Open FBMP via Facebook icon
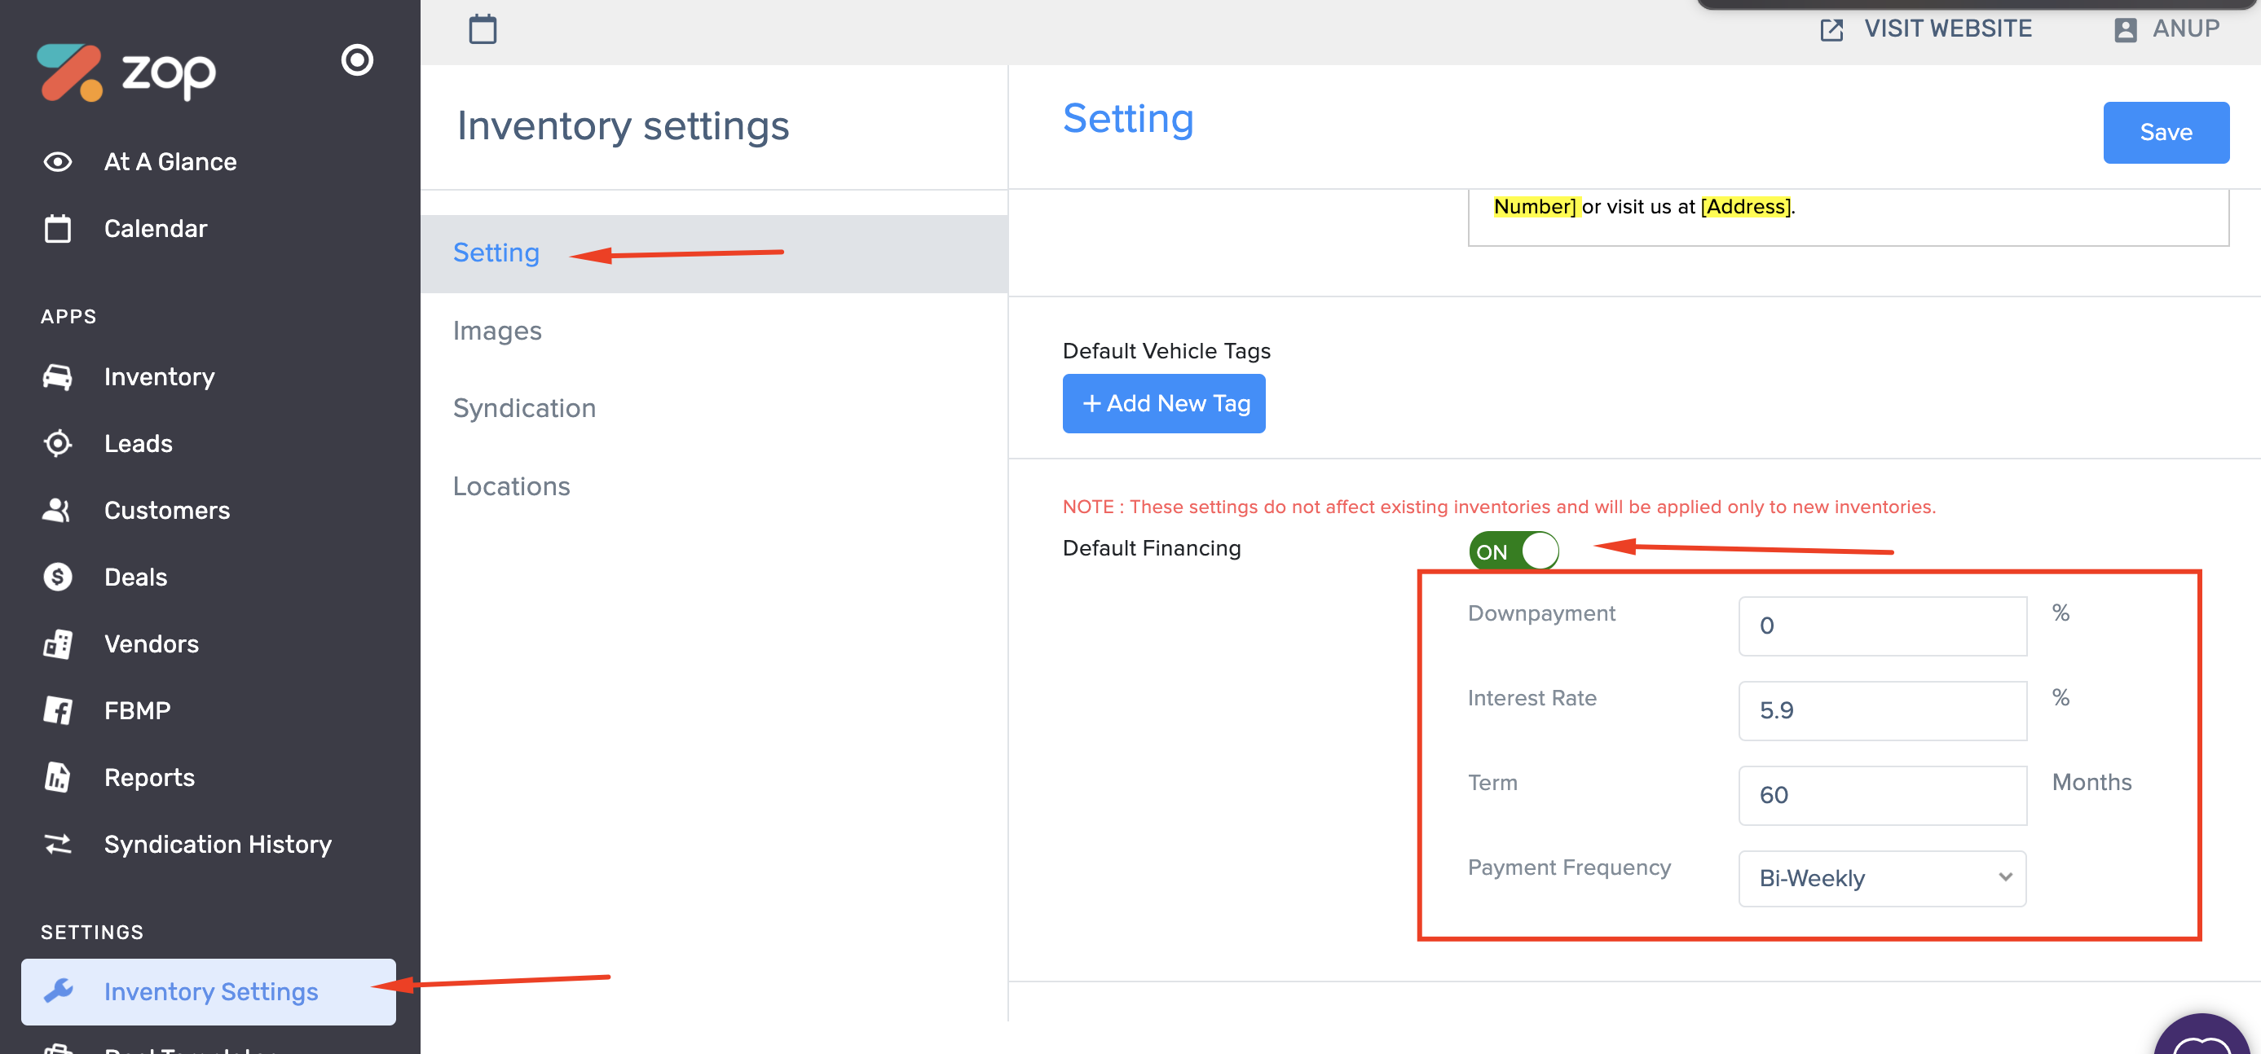 tap(58, 710)
